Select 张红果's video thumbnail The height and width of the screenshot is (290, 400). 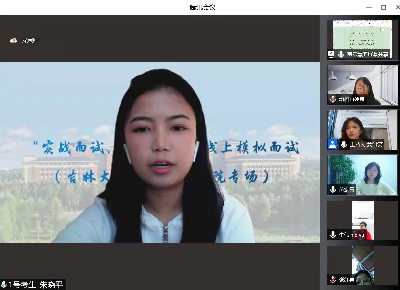[363, 262]
